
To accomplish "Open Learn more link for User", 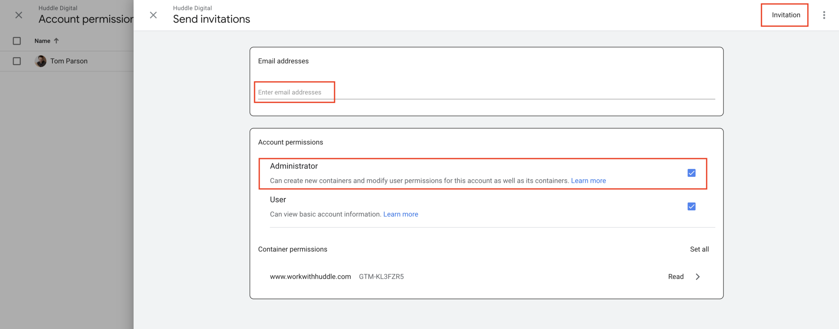I will pyautogui.click(x=400, y=214).
